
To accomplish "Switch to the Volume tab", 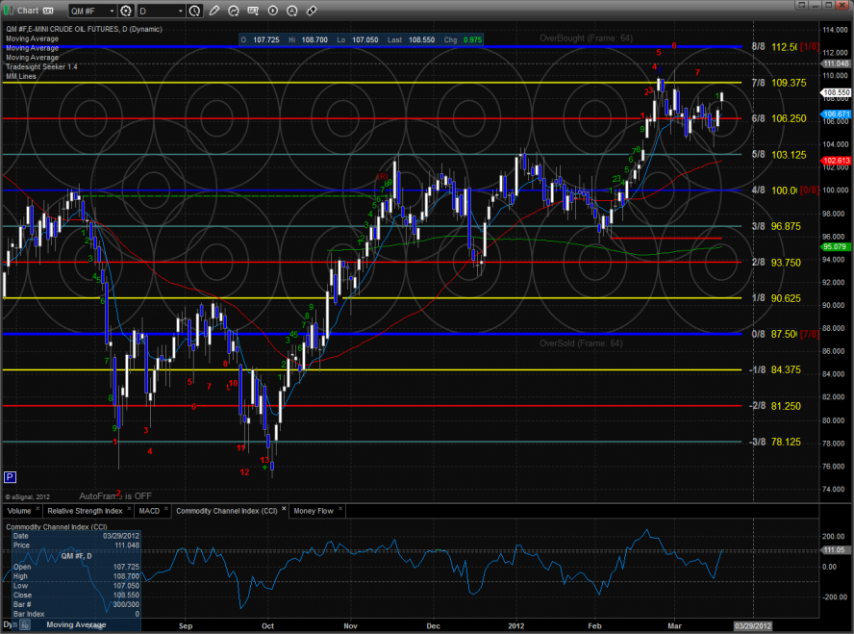I will click(x=20, y=510).
